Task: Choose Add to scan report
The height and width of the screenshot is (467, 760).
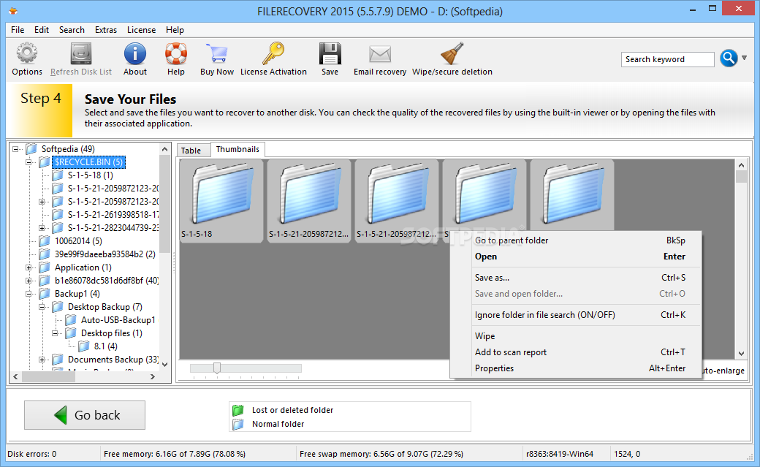Action: tap(576, 352)
